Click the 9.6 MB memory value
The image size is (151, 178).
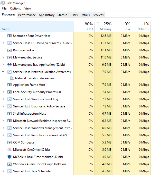(107, 65)
